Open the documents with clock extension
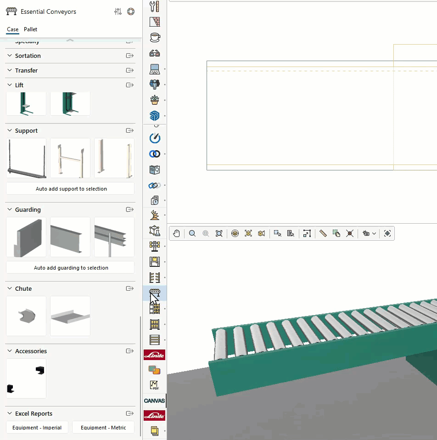The image size is (437, 440). (x=155, y=200)
